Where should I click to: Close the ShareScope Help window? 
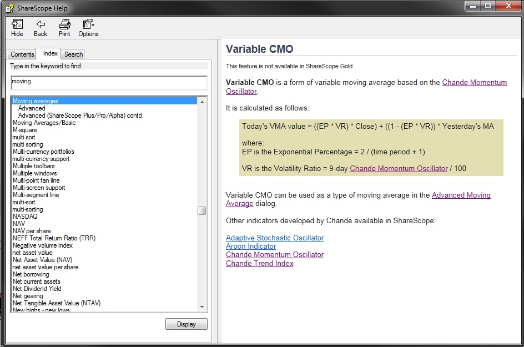tap(508, 6)
